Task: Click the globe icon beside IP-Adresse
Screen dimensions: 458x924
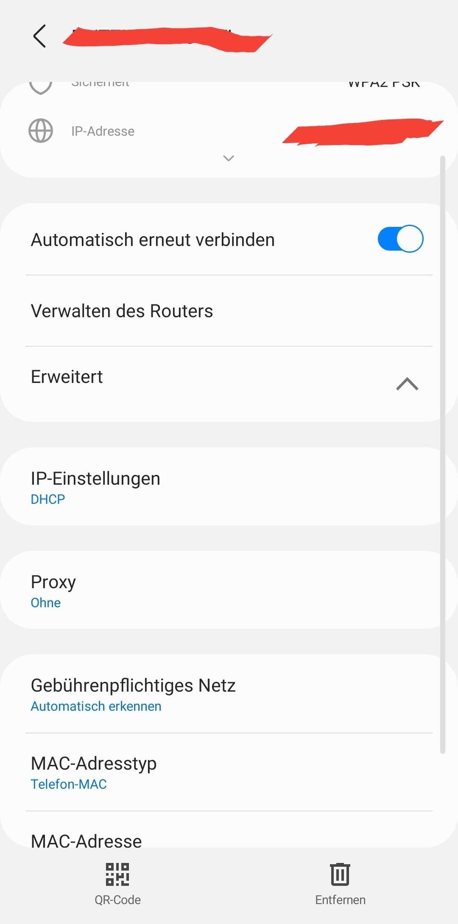Action: 41,131
